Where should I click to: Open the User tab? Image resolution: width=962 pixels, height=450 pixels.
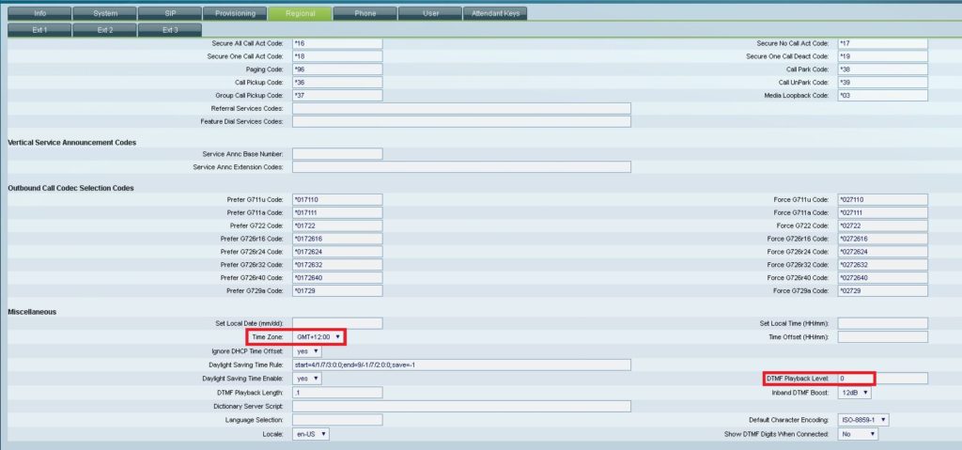[x=428, y=14]
